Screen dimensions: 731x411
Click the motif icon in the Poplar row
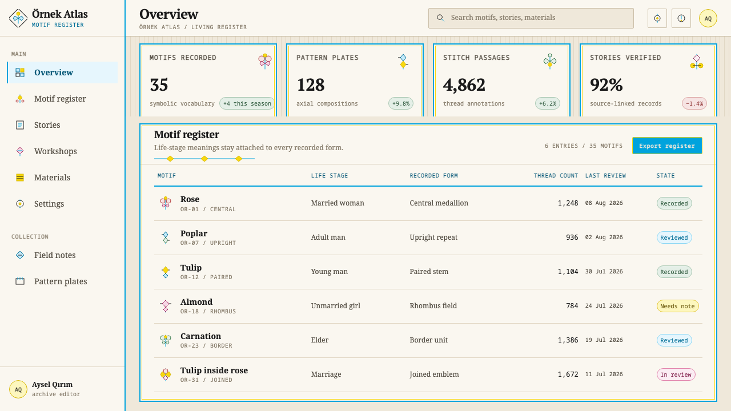[x=166, y=237]
